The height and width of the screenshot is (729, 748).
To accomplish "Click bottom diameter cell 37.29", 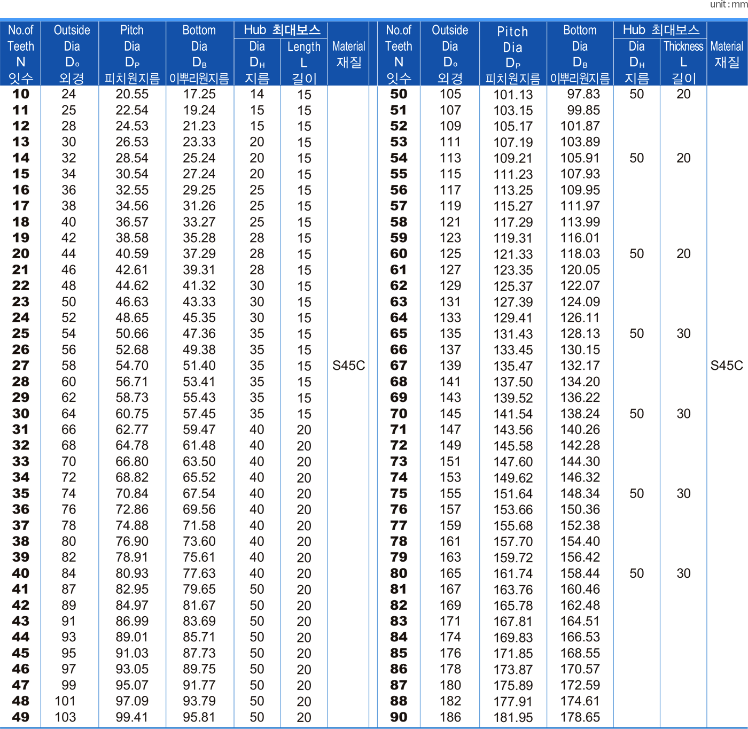I will tap(199, 254).
